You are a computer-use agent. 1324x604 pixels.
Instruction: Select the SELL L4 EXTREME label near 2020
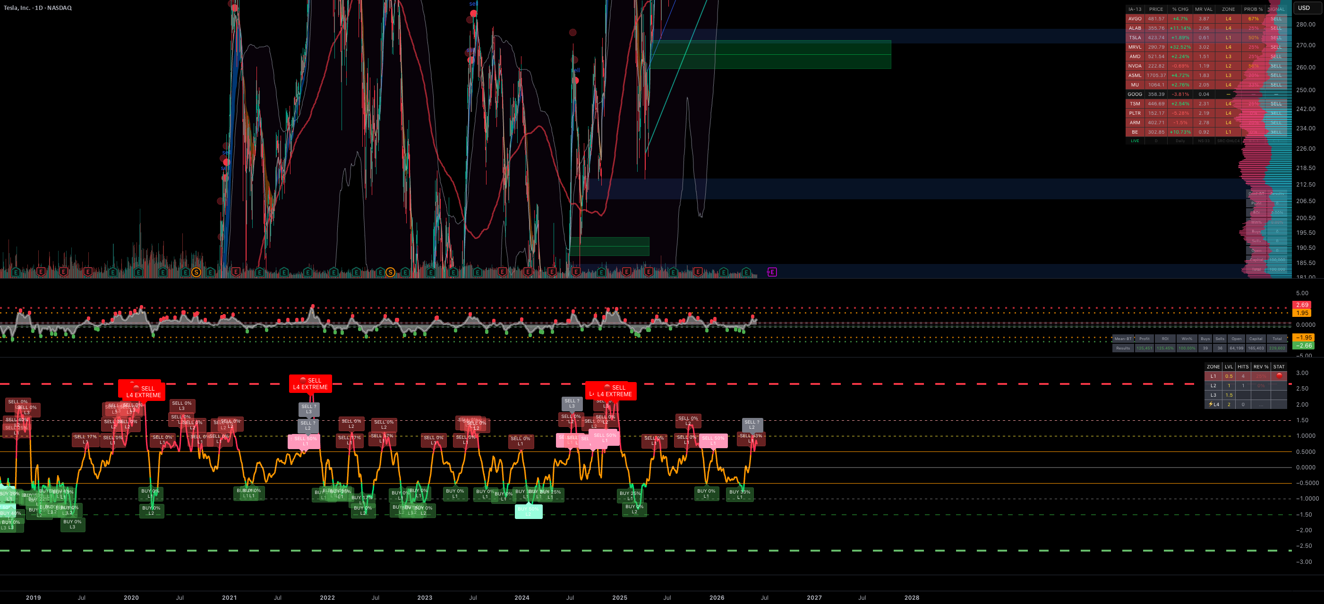coord(144,391)
